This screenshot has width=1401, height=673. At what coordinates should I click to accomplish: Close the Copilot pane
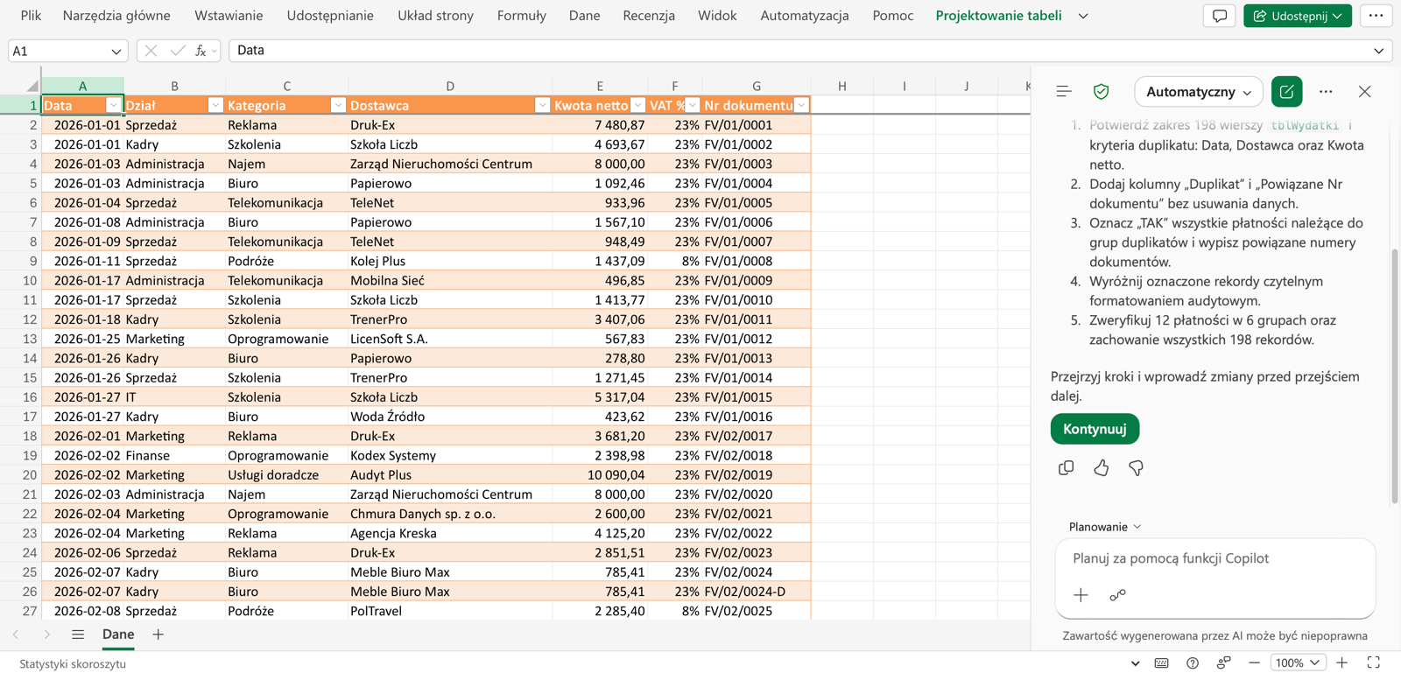point(1364,91)
